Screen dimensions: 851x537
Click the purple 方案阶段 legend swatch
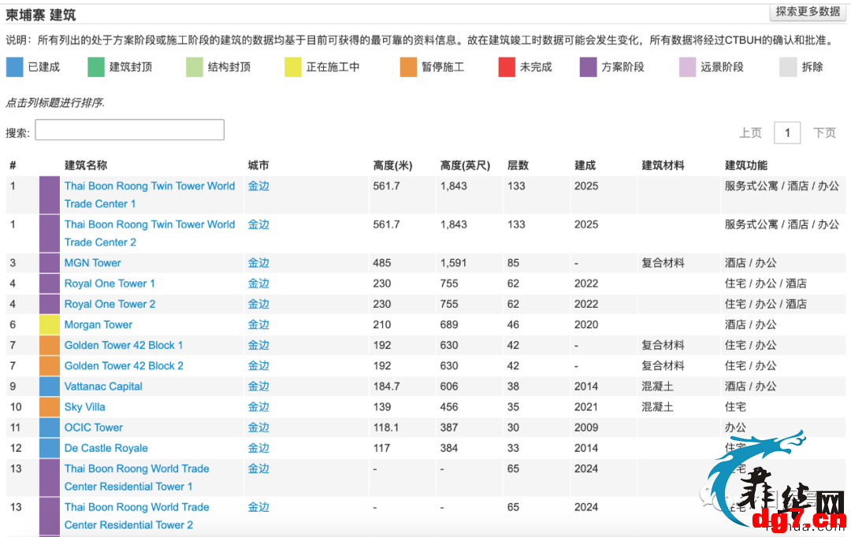point(589,67)
